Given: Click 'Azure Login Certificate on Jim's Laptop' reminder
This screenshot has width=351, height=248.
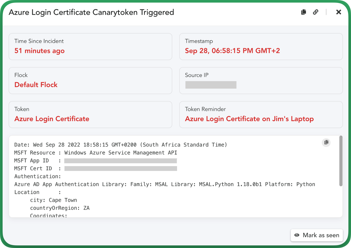Looking at the screenshot, I should tap(249, 119).
